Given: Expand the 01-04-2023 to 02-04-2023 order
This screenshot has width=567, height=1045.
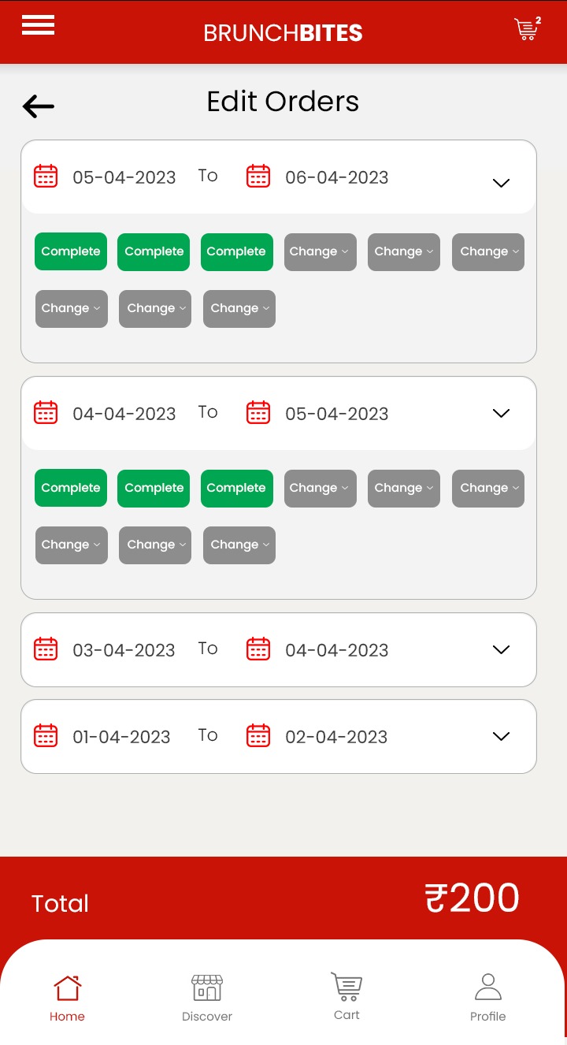Looking at the screenshot, I should [x=501, y=736].
